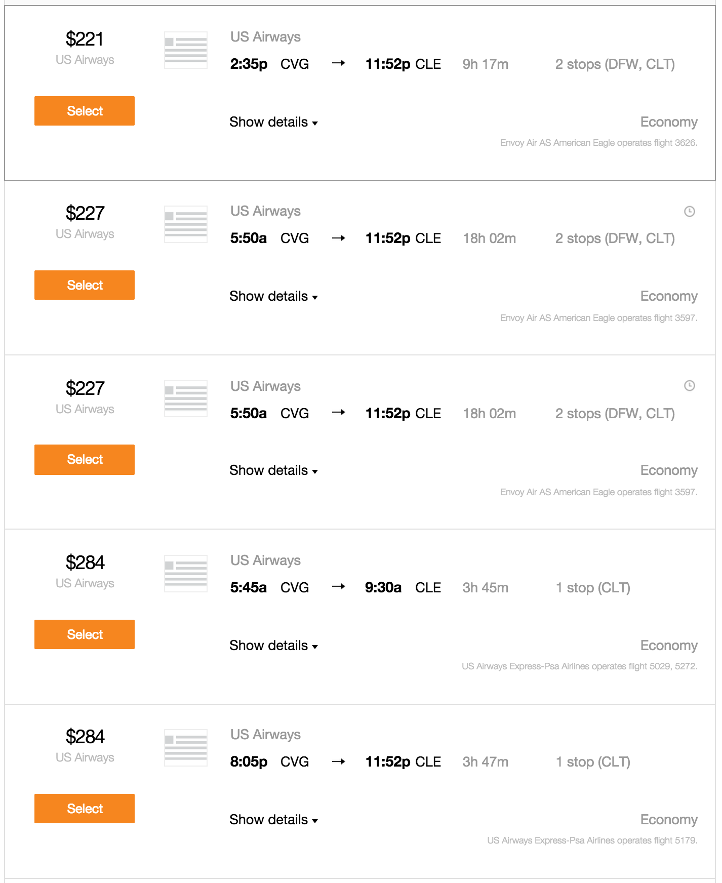Image resolution: width=722 pixels, height=883 pixels.
Task: Expand Show details for second $227 flight
Action: coord(273,470)
